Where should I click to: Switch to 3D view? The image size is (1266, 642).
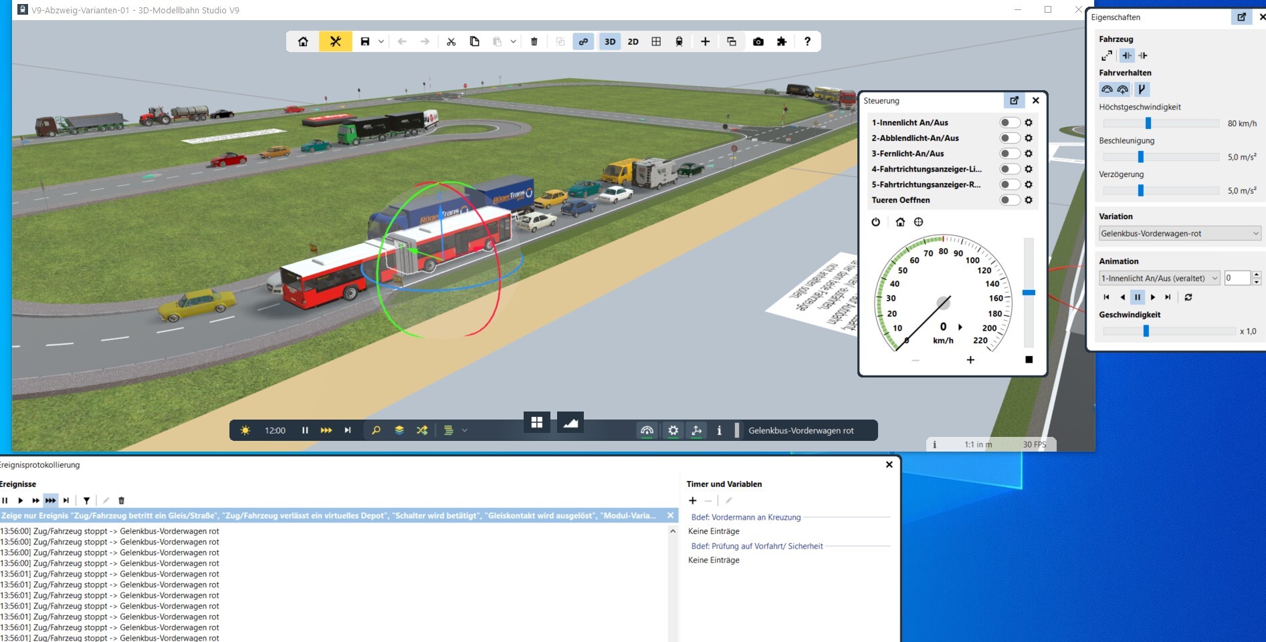click(610, 41)
